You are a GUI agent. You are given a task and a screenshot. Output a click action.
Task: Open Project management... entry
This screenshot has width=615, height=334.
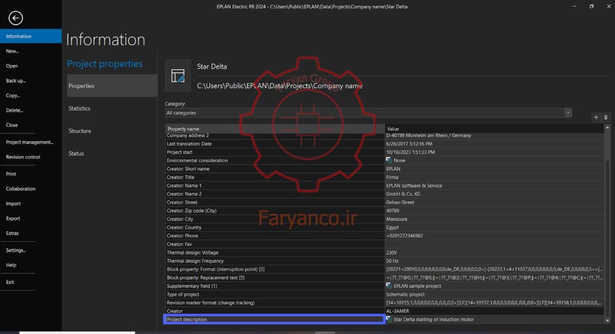pos(29,142)
